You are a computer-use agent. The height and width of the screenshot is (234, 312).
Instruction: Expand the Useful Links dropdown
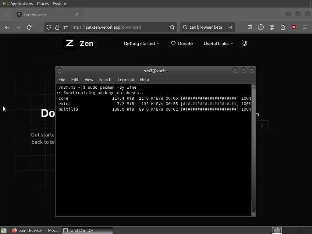click(218, 43)
